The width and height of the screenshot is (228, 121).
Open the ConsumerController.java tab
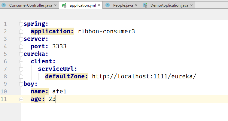(31, 5)
